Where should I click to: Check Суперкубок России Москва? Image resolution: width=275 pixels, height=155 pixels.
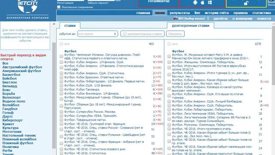tap(61, 112)
